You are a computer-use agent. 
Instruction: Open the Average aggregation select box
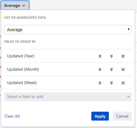click(x=68, y=30)
